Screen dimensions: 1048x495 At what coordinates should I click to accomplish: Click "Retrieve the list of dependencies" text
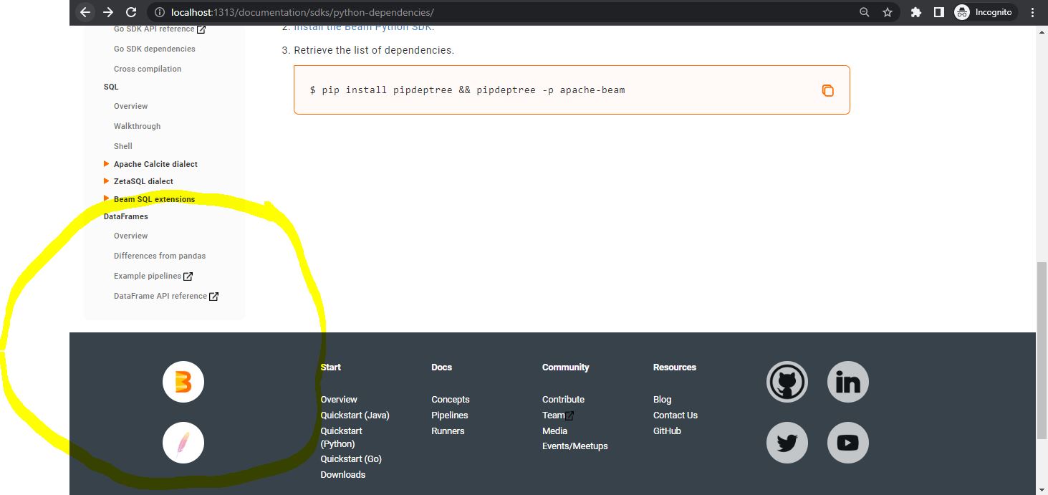point(374,50)
